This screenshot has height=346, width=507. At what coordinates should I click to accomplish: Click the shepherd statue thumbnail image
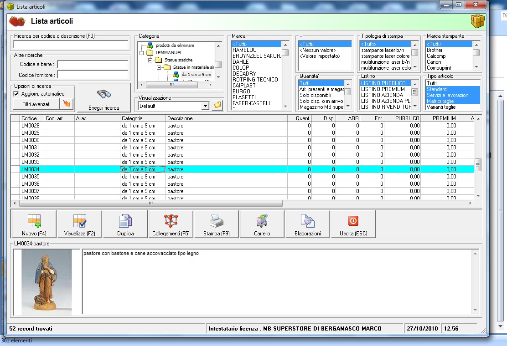(47, 282)
